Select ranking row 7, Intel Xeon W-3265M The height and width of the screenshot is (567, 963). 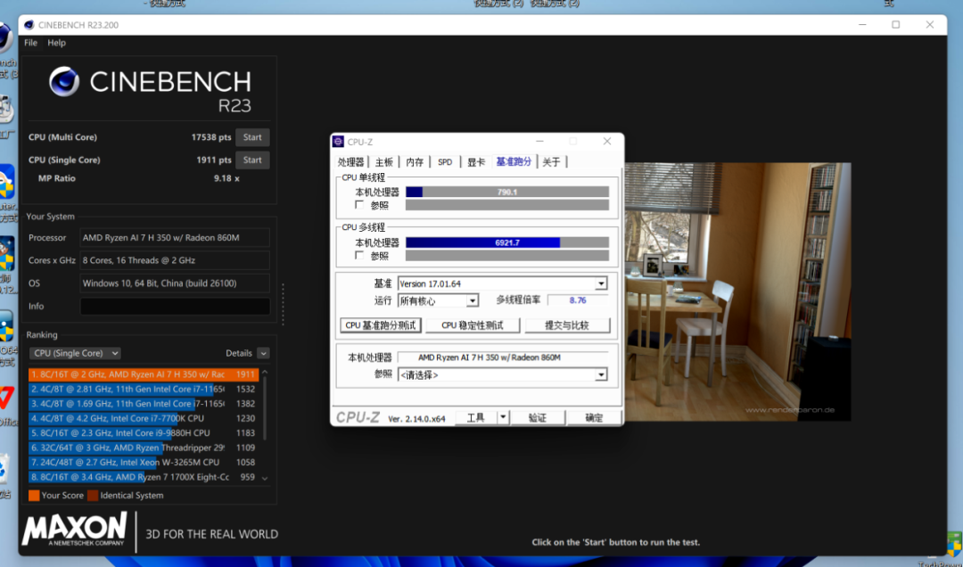pos(143,463)
